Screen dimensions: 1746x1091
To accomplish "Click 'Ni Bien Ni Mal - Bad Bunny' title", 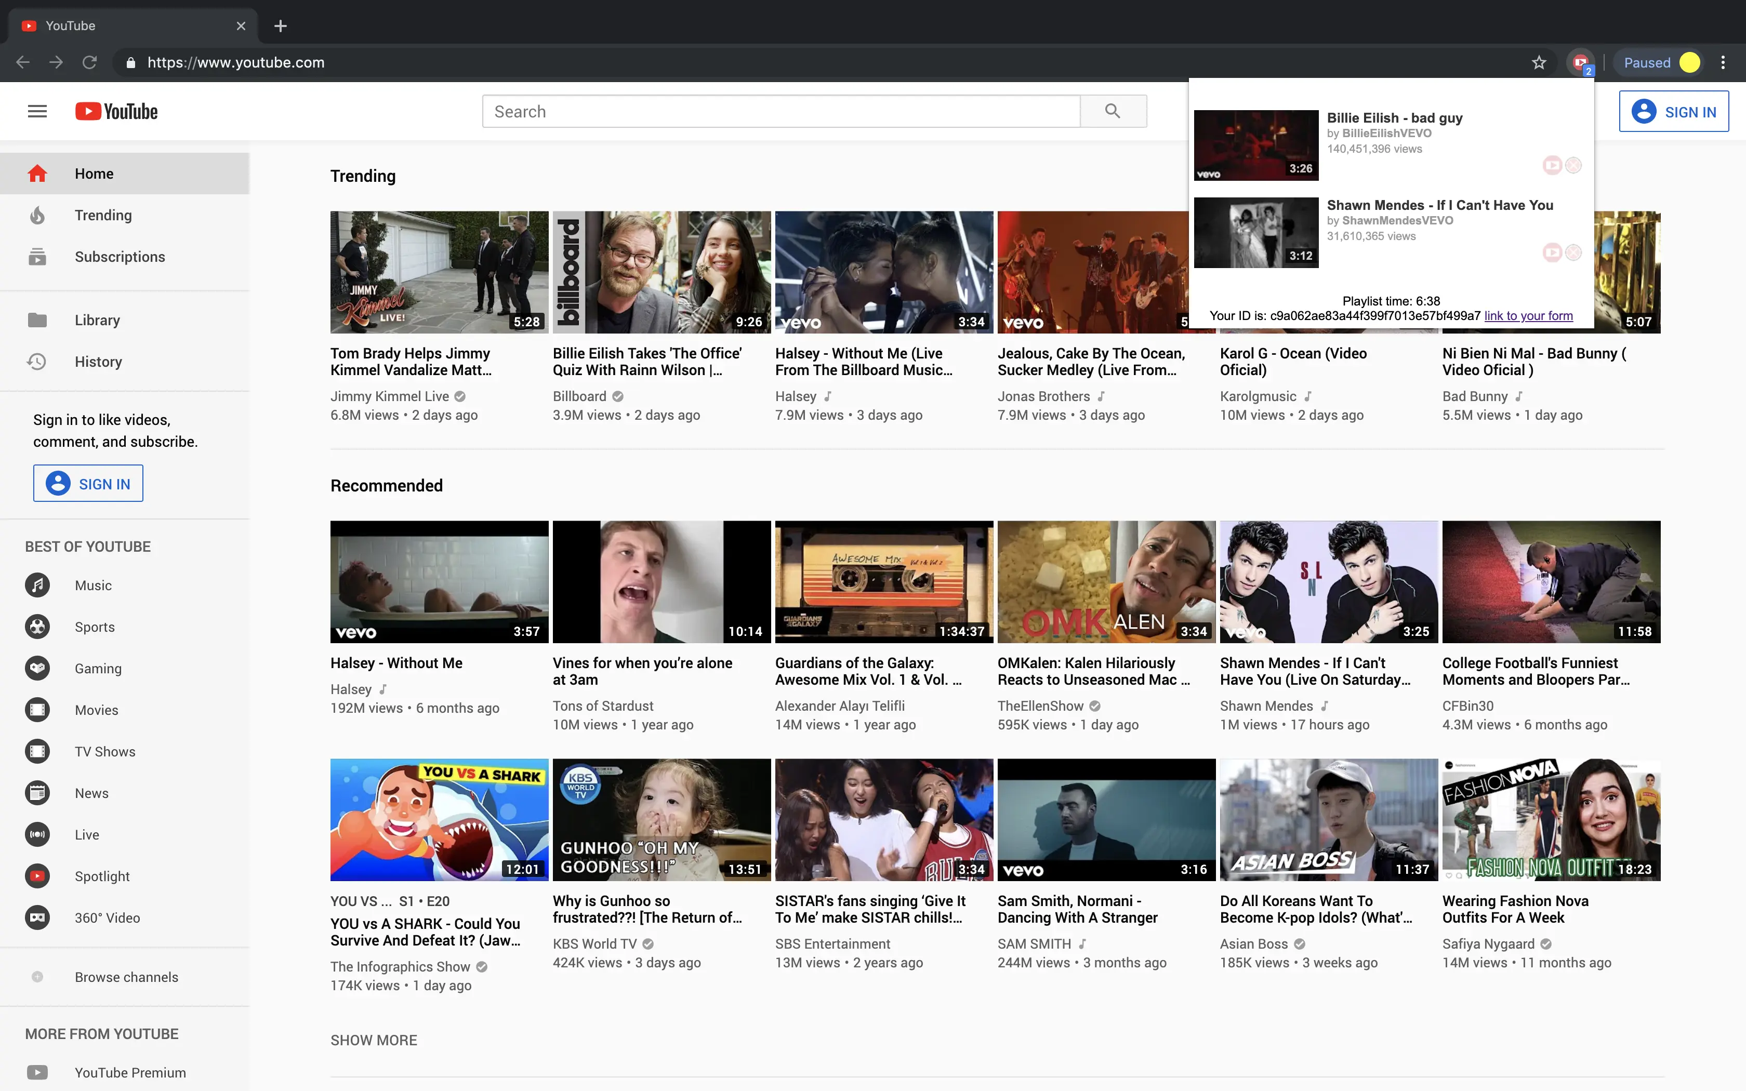I will coord(1534,362).
